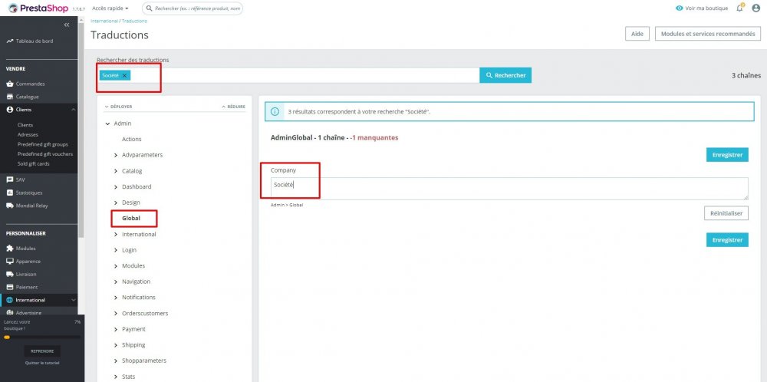Expand Shipping tree node
This screenshot has height=382, width=767.
[116, 345]
